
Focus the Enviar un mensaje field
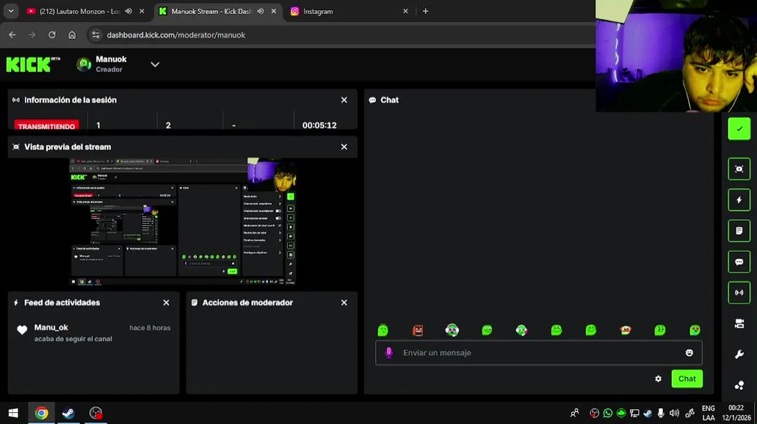coord(539,353)
